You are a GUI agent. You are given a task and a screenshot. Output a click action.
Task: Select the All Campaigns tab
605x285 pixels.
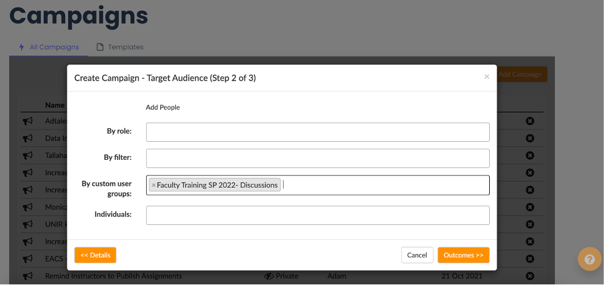(49, 47)
